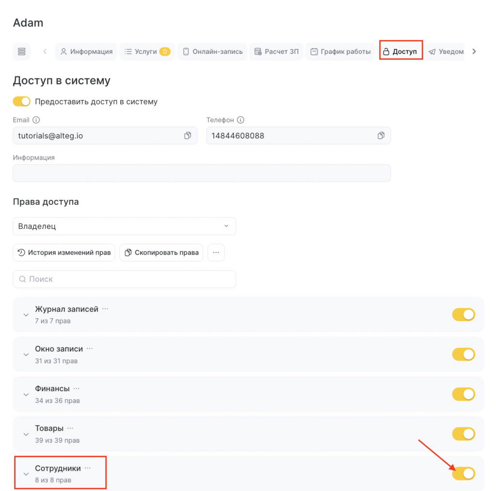Toggle Предоставить доступ в систему switch
Screen dimensions: 496x491
point(22,102)
